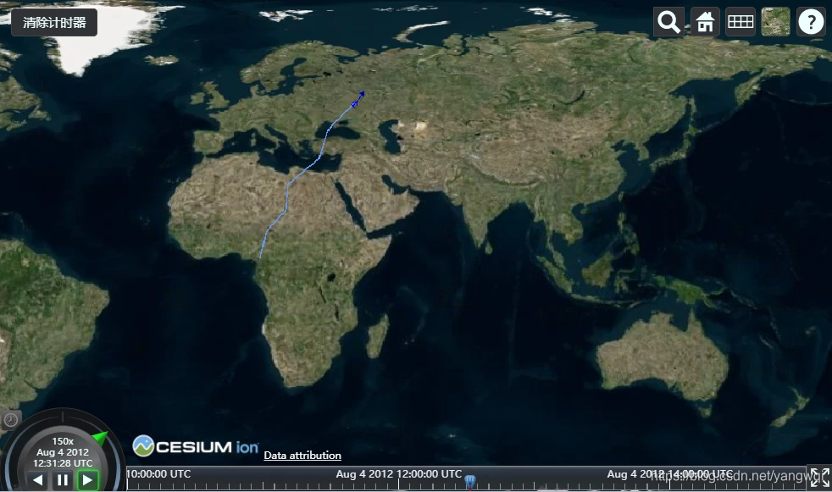
Task: Return to the home view
Action: 705,22
